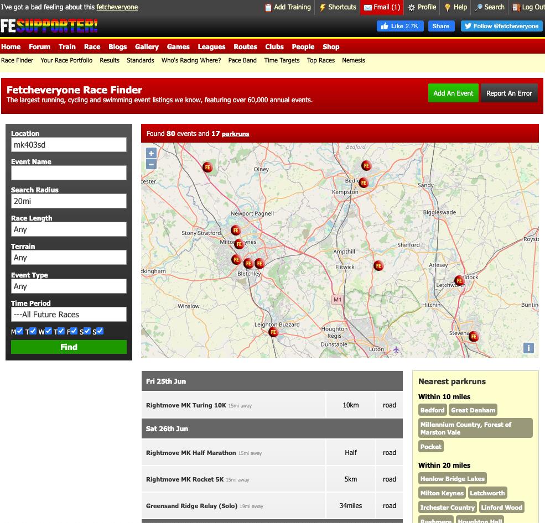Click the Search magnifier icon in top bar
Screen dimensions: 545x523
coord(479,7)
